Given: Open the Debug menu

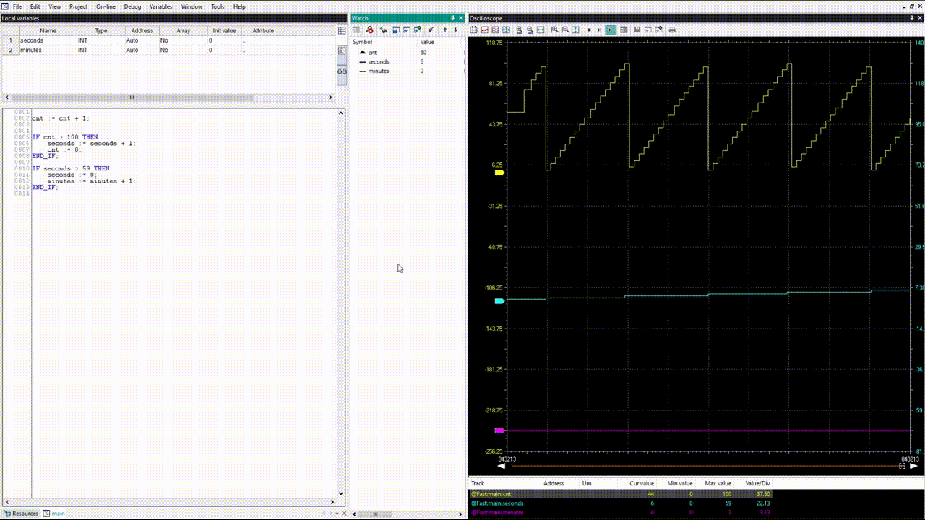Looking at the screenshot, I should tap(132, 6).
